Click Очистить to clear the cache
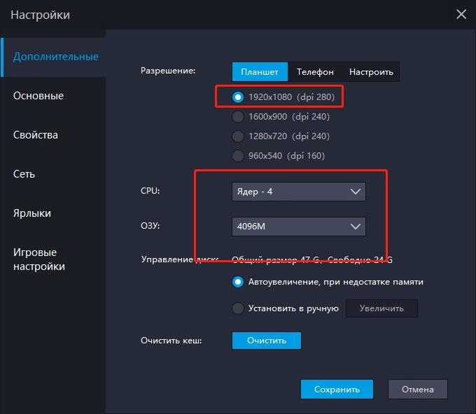Image resolution: width=476 pixels, height=414 pixels. click(x=267, y=341)
